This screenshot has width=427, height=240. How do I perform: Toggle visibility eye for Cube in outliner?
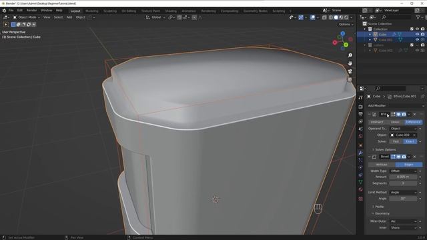click(x=417, y=34)
